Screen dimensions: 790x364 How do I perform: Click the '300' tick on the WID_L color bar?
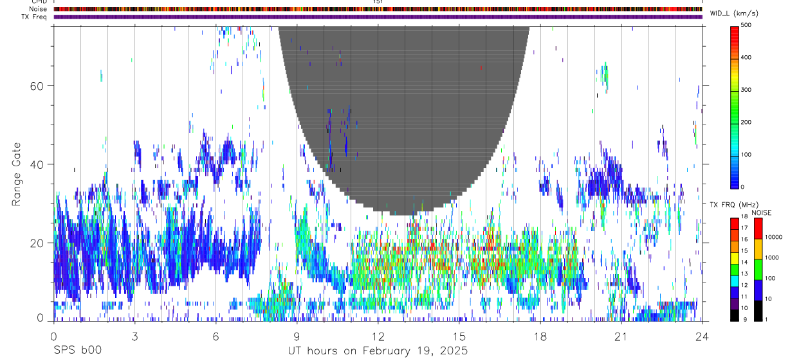click(x=746, y=90)
